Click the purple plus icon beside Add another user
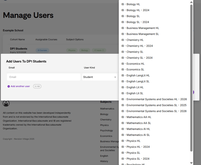Screen dimensions: 201x165 tap(8, 86)
